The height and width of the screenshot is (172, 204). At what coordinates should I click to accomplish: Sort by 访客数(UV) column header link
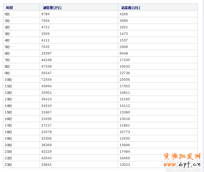[131, 7]
